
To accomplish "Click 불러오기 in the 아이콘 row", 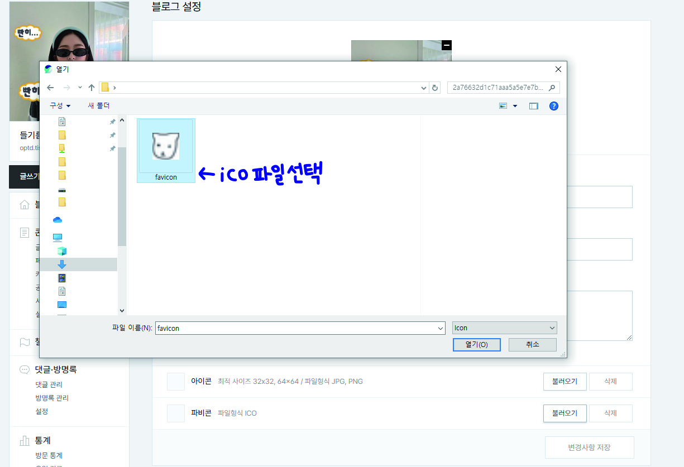I will point(565,382).
